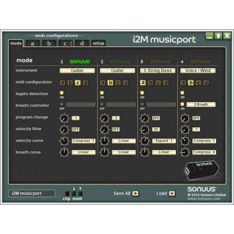Open midi configuration tab c
This screenshot has width=234, height=234.
[66, 43]
